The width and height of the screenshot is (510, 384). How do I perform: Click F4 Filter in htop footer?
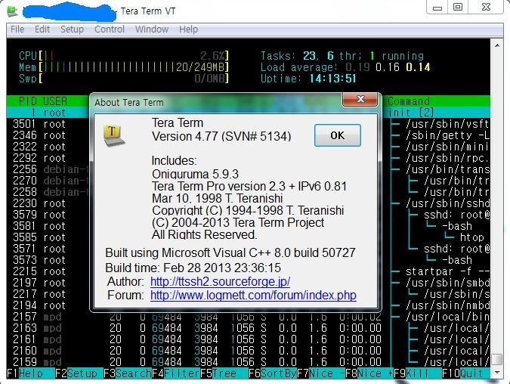[x=176, y=373]
